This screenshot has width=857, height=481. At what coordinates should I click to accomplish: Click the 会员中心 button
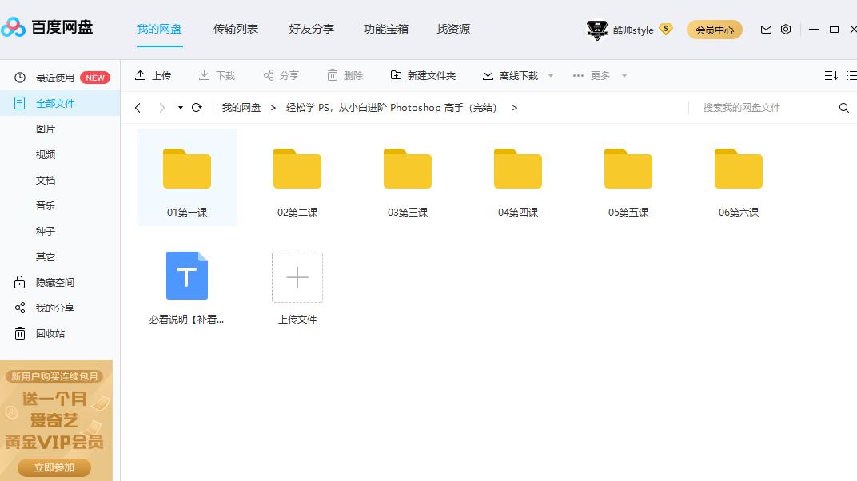click(714, 30)
